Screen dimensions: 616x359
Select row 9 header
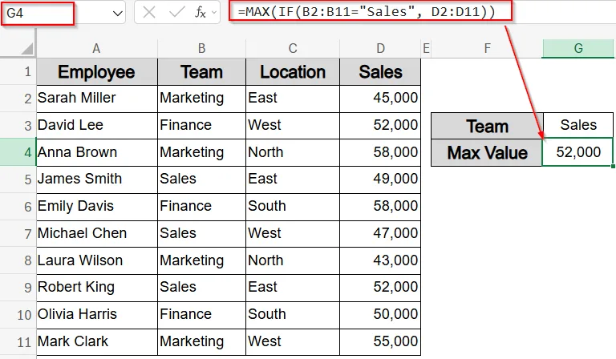(x=18, y=287)
